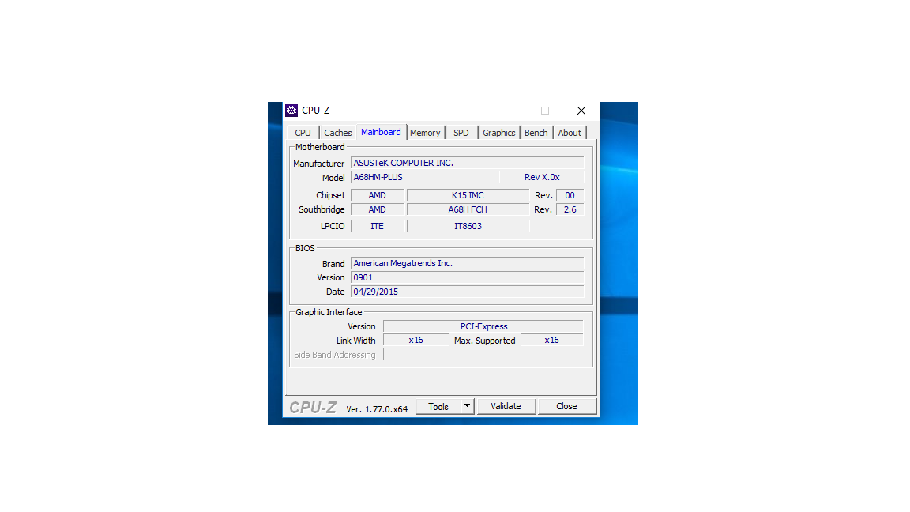
Task: Click the Tools button
Action: [x=438, y=406]
